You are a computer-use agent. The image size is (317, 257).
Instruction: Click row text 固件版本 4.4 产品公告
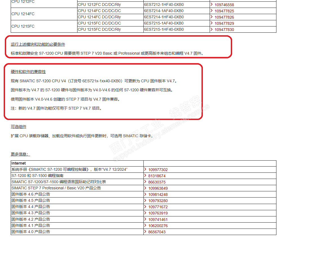[x=31, y=207]
